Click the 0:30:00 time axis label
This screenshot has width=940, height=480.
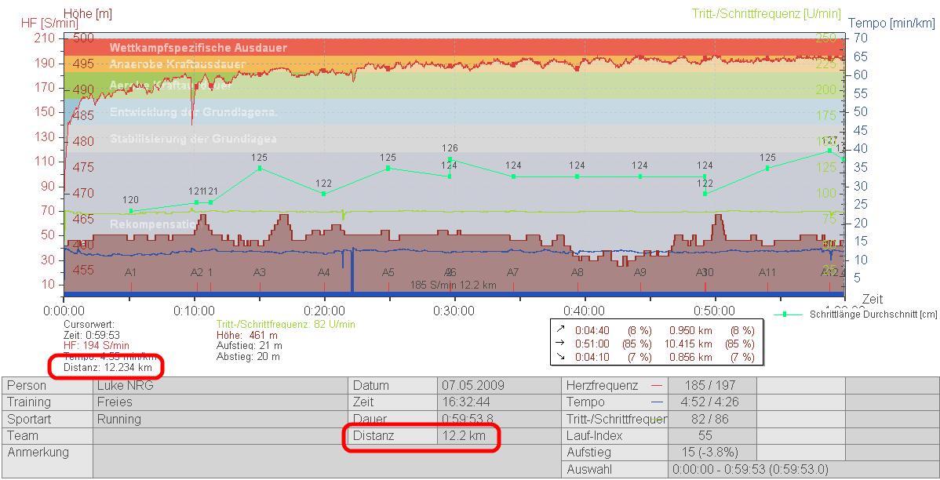[454, 310]
